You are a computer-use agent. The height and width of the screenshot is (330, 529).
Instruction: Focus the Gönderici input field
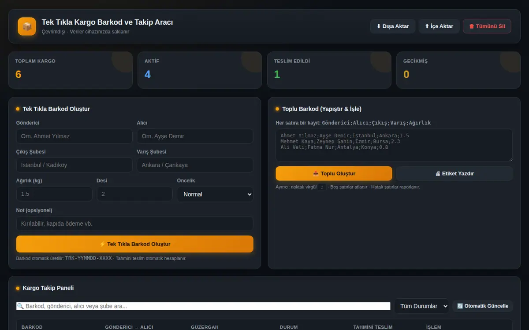74,136
